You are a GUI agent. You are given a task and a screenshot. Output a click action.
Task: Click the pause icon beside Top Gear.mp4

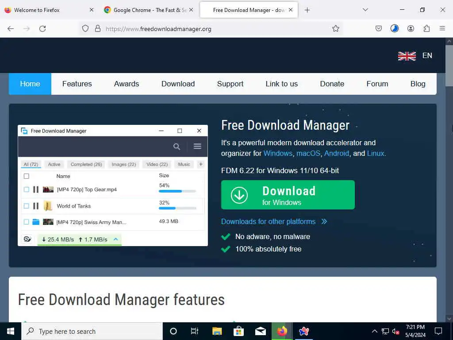36,189
